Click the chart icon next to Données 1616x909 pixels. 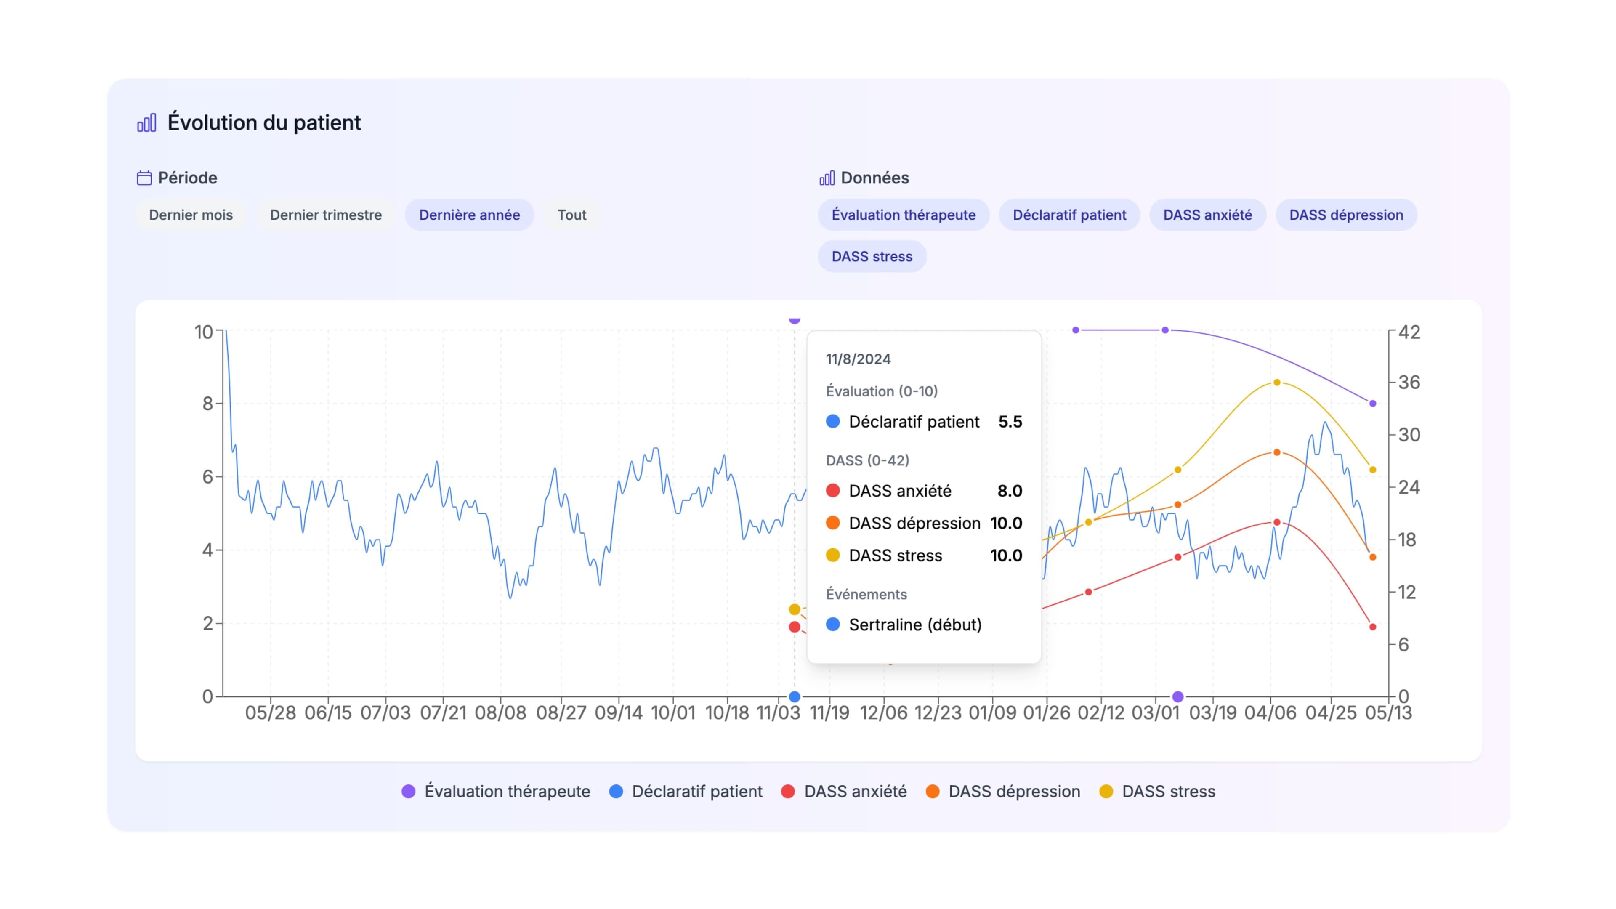(827, 178)
